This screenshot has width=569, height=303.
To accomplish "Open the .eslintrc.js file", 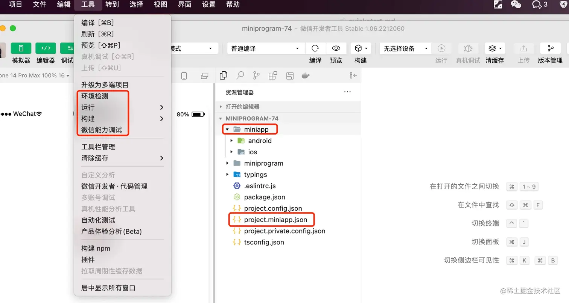I will [x=288, y=186].
